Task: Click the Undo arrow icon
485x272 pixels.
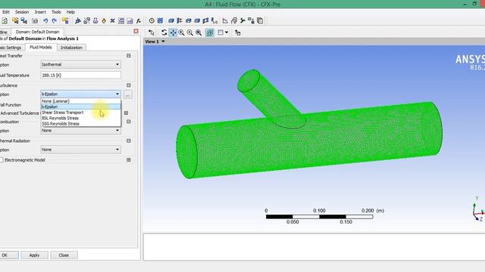Action: pos(45,20)
